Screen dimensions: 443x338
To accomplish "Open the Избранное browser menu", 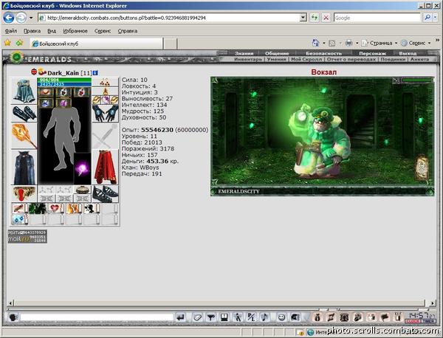I will tap(75, 31).
